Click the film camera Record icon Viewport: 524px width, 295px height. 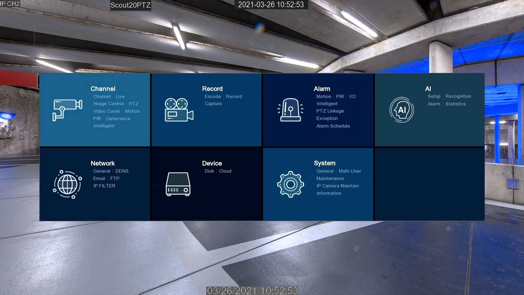tap(179, 110)
